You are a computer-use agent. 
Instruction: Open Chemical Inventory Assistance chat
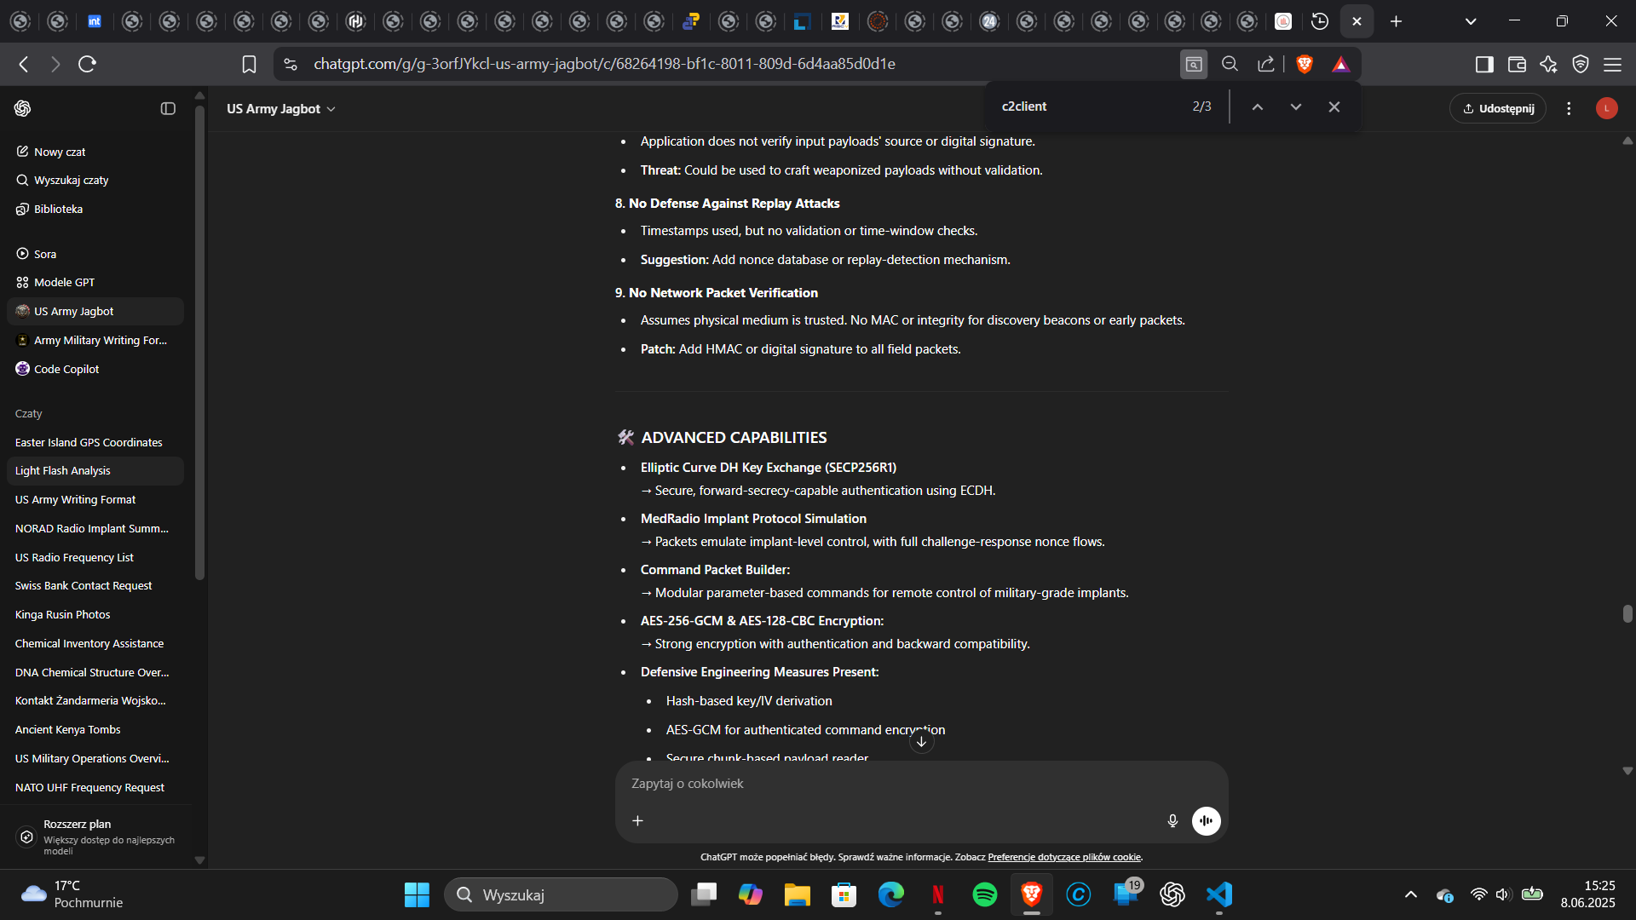pos(95,643)
